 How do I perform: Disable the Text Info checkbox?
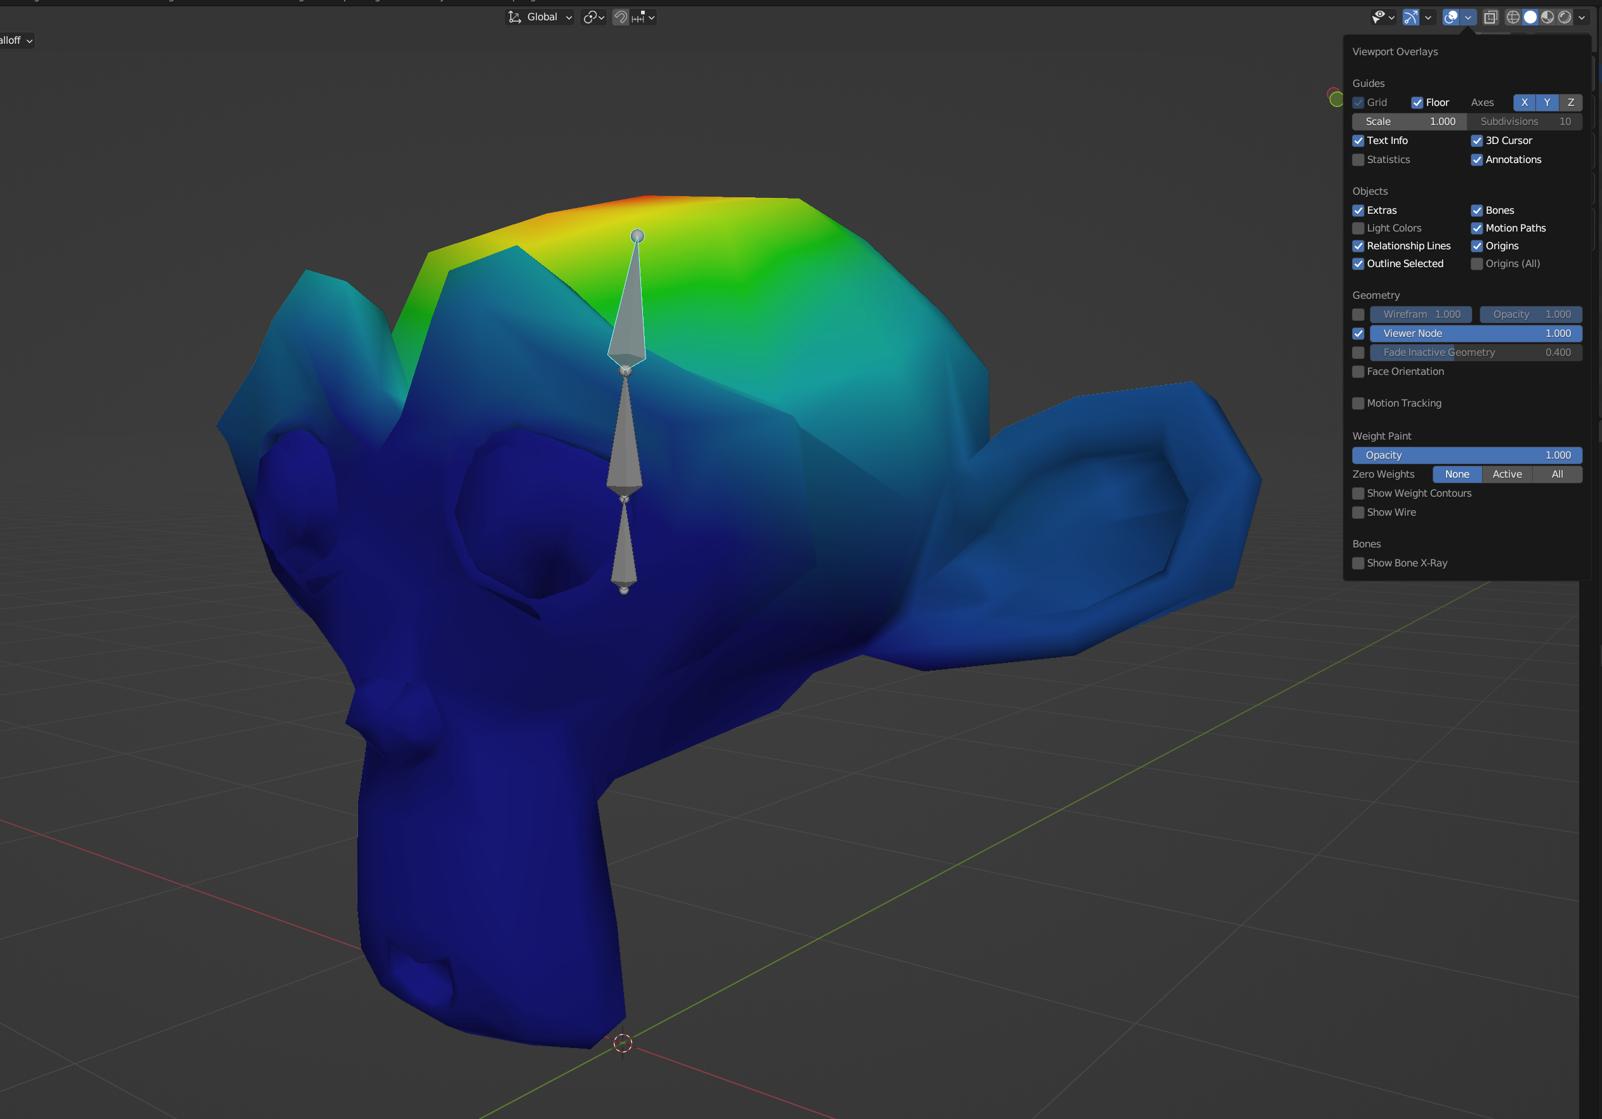(1358, 141)
